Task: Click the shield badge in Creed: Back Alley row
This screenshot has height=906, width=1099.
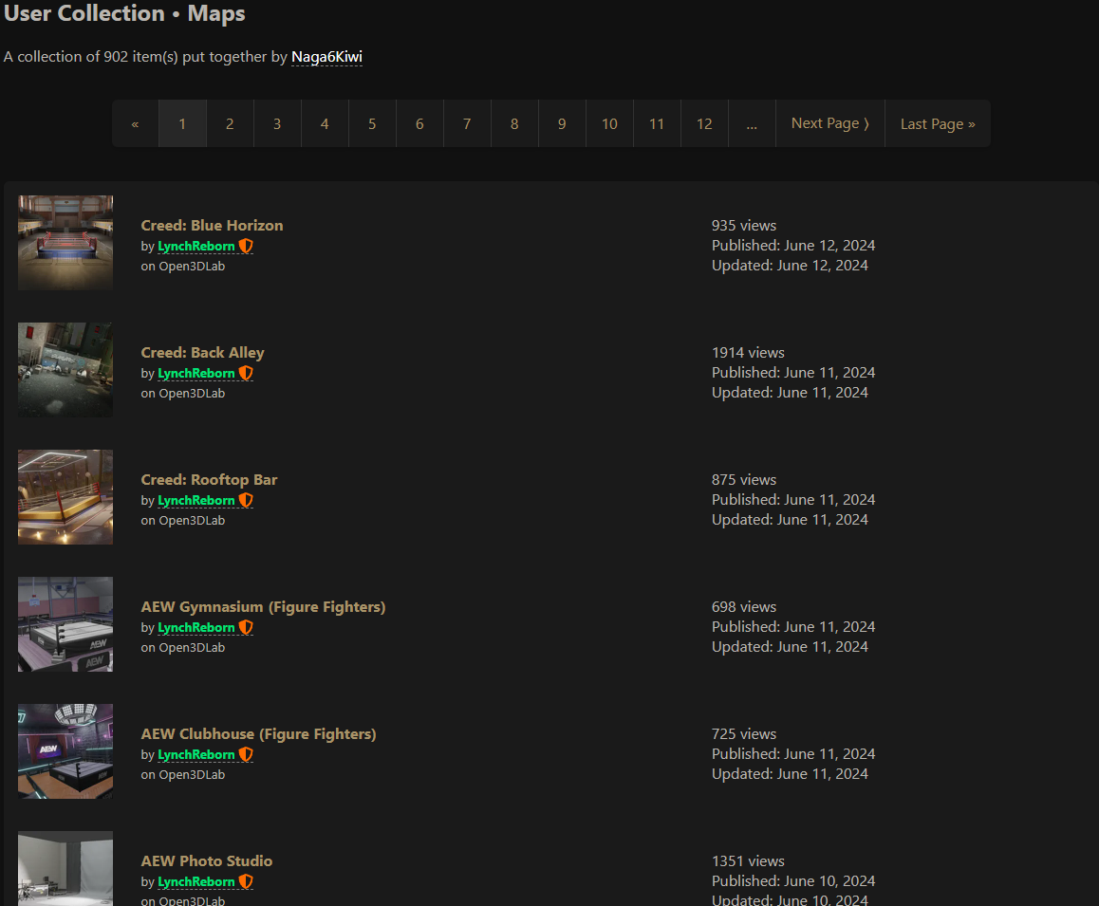Action: coord(245,373)
